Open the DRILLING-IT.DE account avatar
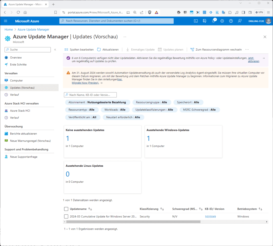The image size is (273, 246). pos(268,21)
